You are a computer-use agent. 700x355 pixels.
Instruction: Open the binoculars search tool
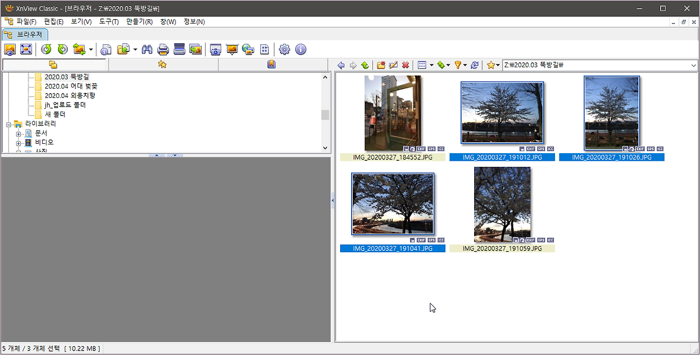147,49
